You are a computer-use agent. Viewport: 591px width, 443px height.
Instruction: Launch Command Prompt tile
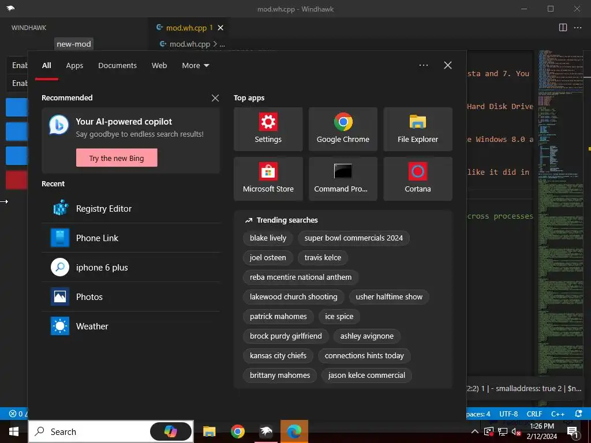(x=343, y=179)
